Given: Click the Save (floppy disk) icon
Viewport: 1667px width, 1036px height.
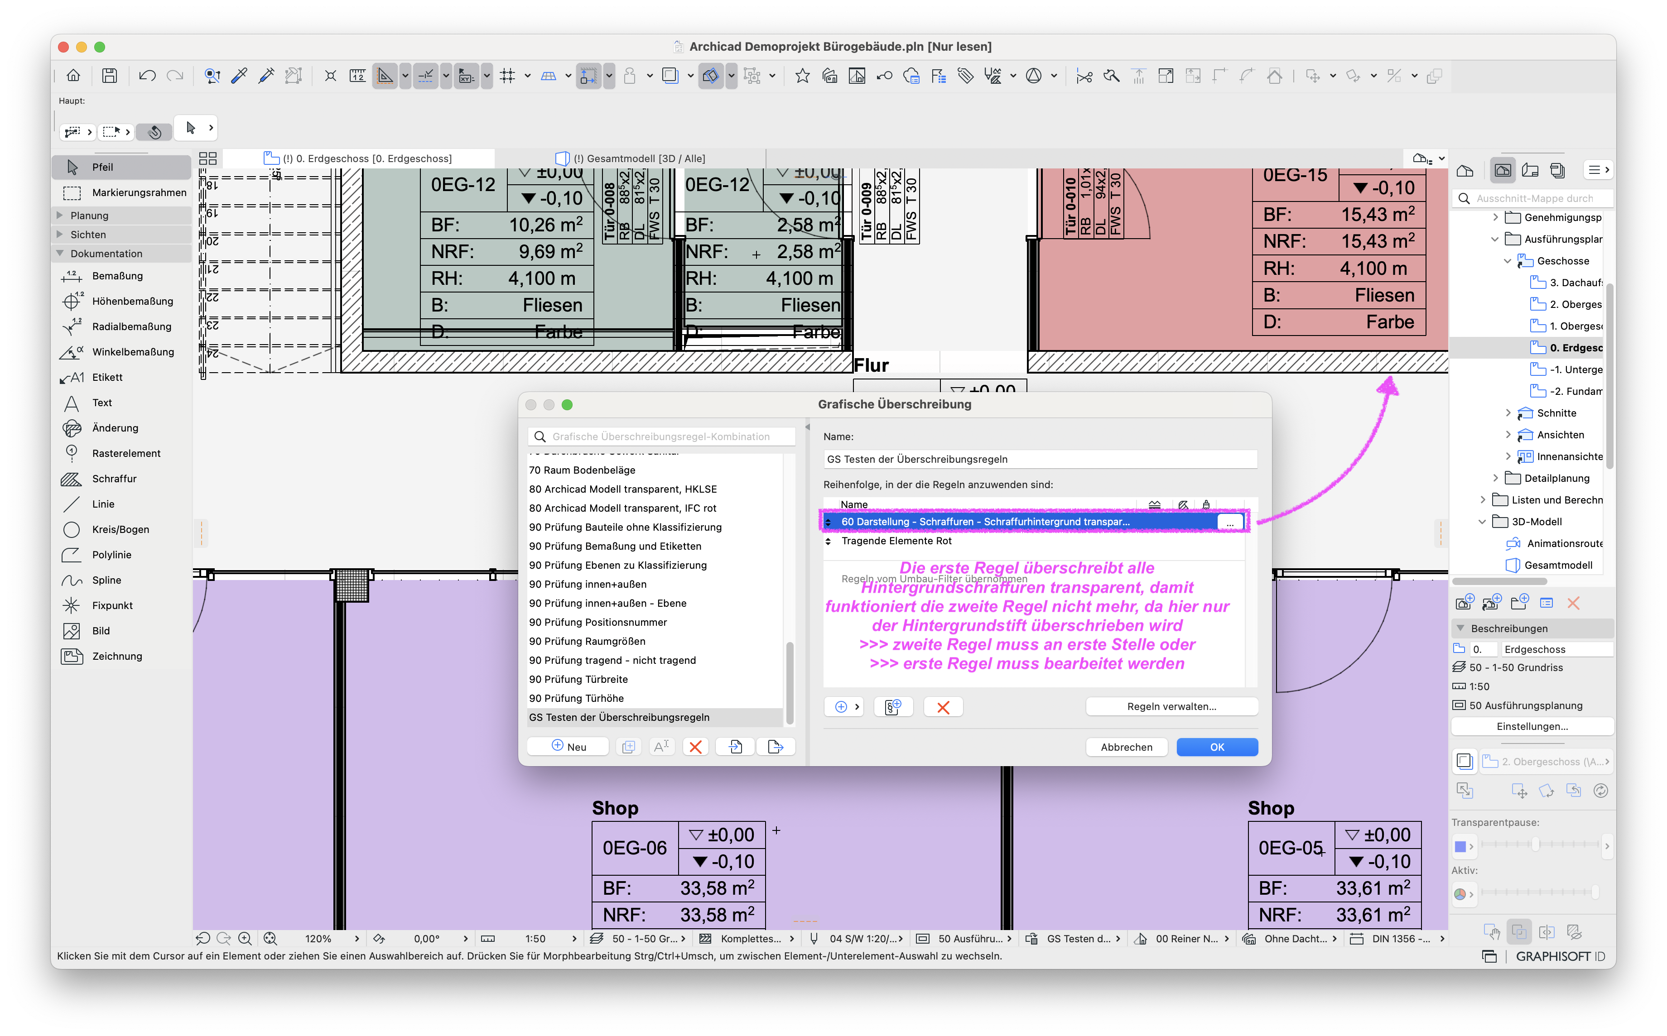Looking at the screenshot, I should click(x=109, y=75).
